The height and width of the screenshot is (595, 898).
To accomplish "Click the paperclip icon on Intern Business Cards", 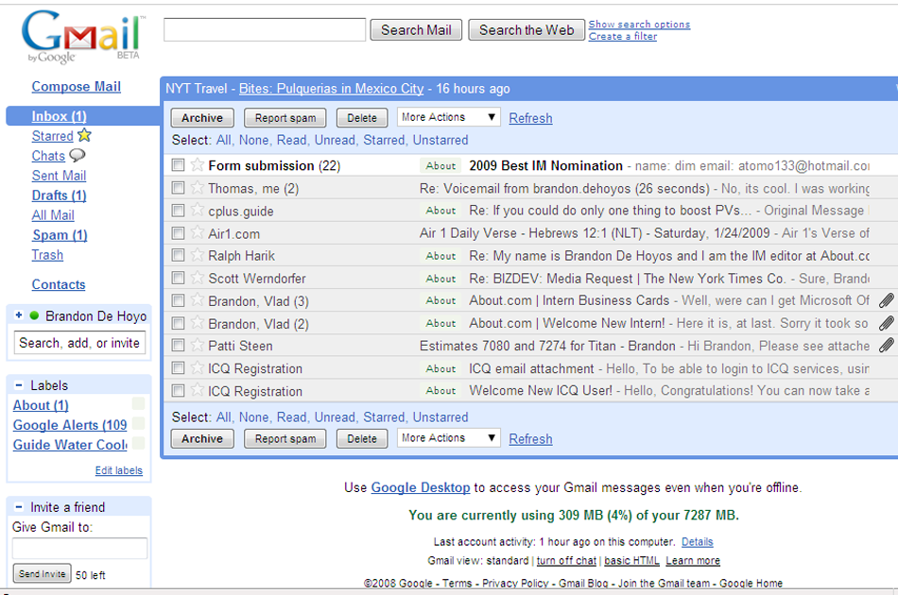I will (x=887, y=300).
